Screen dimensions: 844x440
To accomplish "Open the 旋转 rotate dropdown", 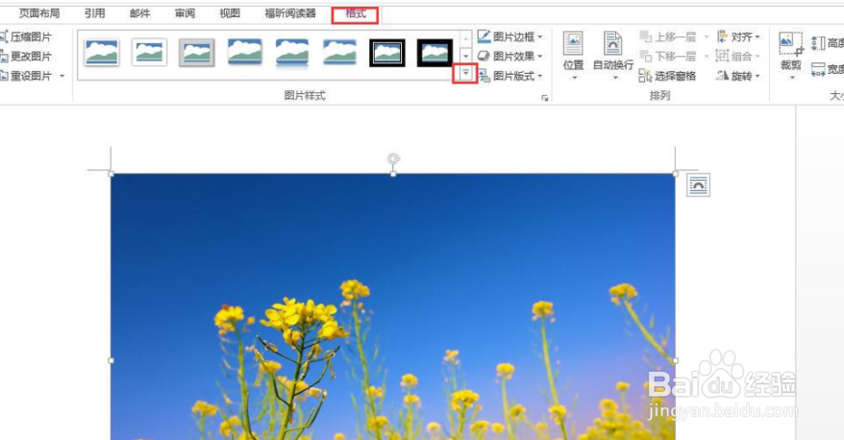I will (x=738, y=76).
